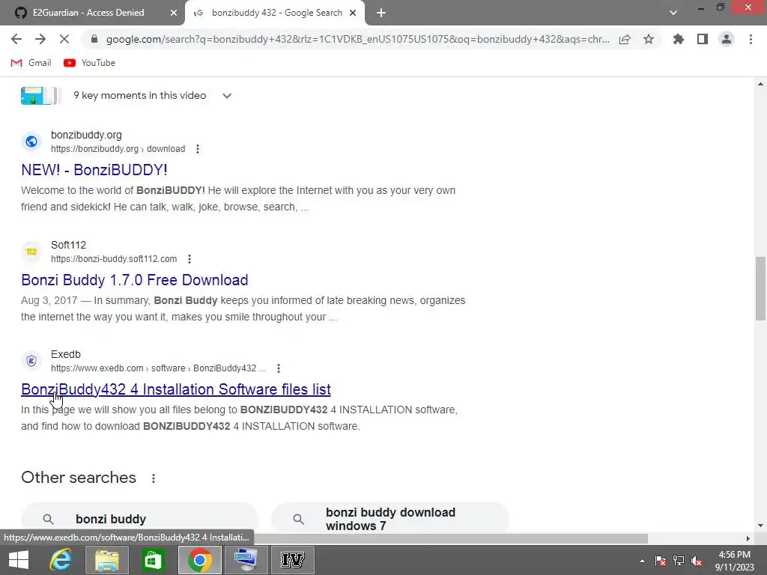Open the tab search chevron
This screenshot has width=767, height=575.
(x=673, y=13)
